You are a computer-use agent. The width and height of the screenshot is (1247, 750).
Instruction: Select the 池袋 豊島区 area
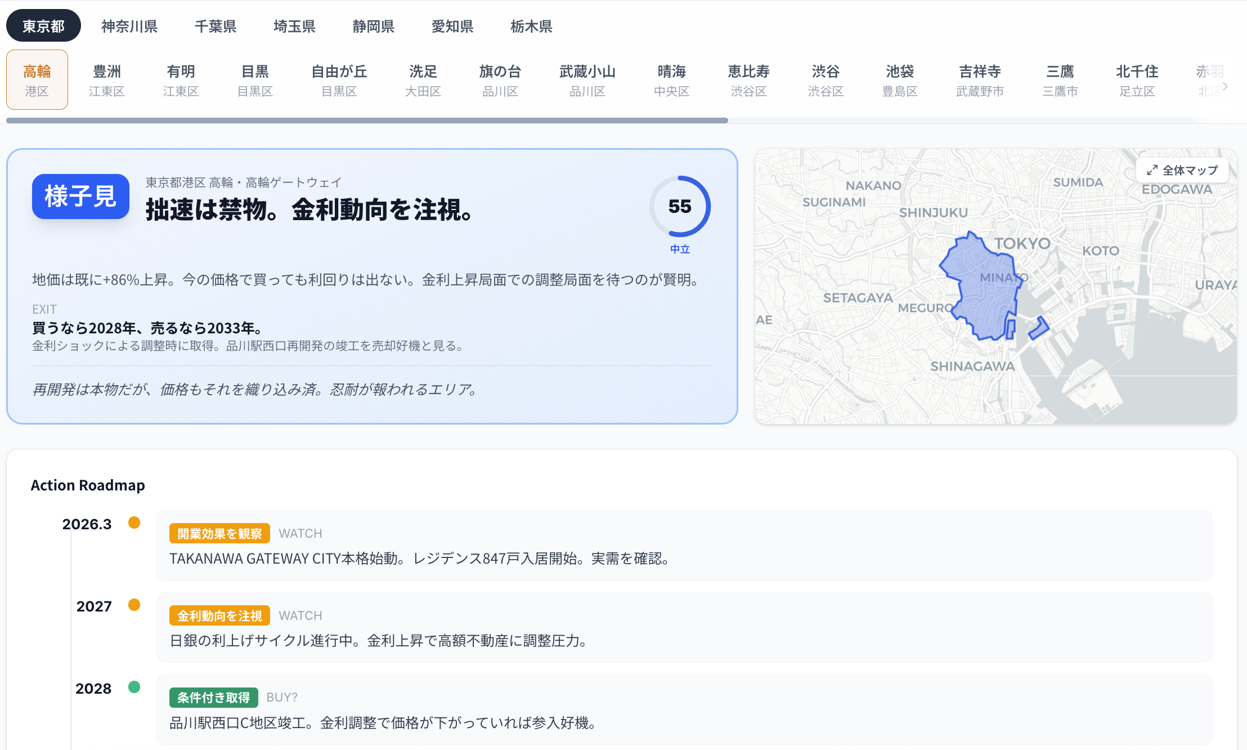tap(900, 80)
